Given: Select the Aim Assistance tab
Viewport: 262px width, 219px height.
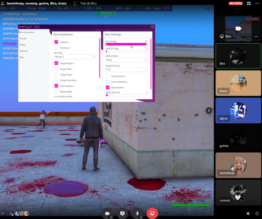Looking at the screenshot, I should pos(27,32).
